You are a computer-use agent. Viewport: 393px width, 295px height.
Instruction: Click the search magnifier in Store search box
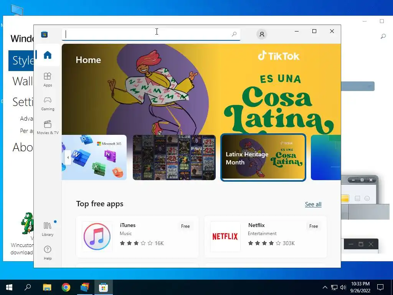point(234,34)
